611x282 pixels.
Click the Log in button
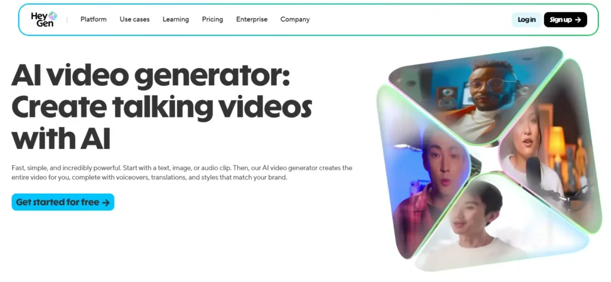[x=526, y=20]
